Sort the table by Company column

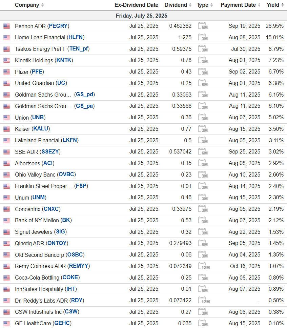(x=42, y=5)
